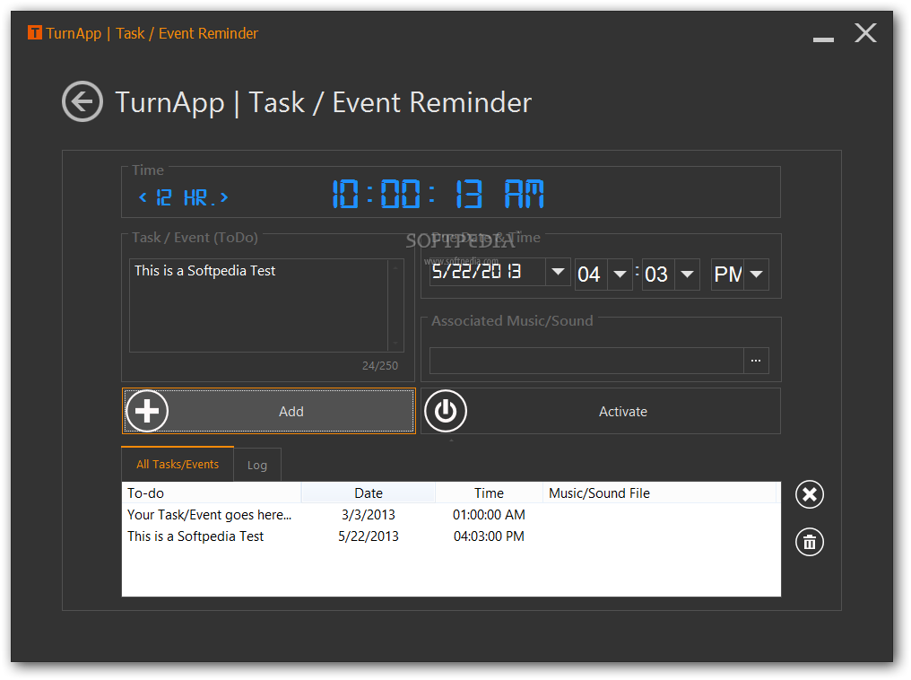This screenshot has height=680, width=911.
Task: Close the TurnApp window
Action: click(x=865, y=33)
